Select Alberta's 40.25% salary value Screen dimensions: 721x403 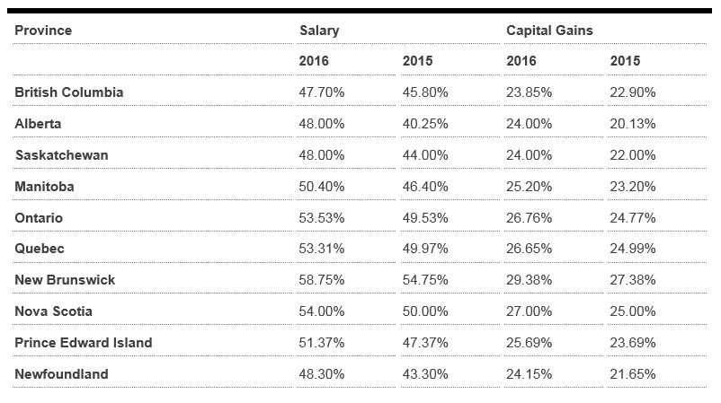pos(425,124)
